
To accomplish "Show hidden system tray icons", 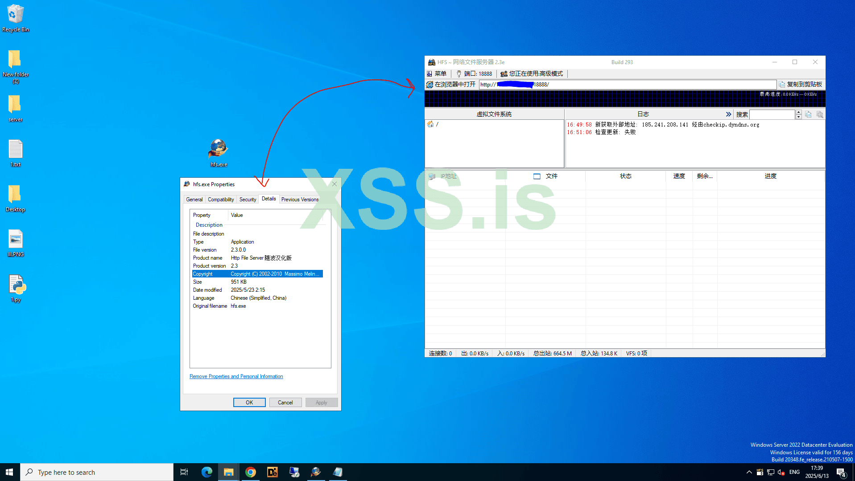I will coord(749,472).
